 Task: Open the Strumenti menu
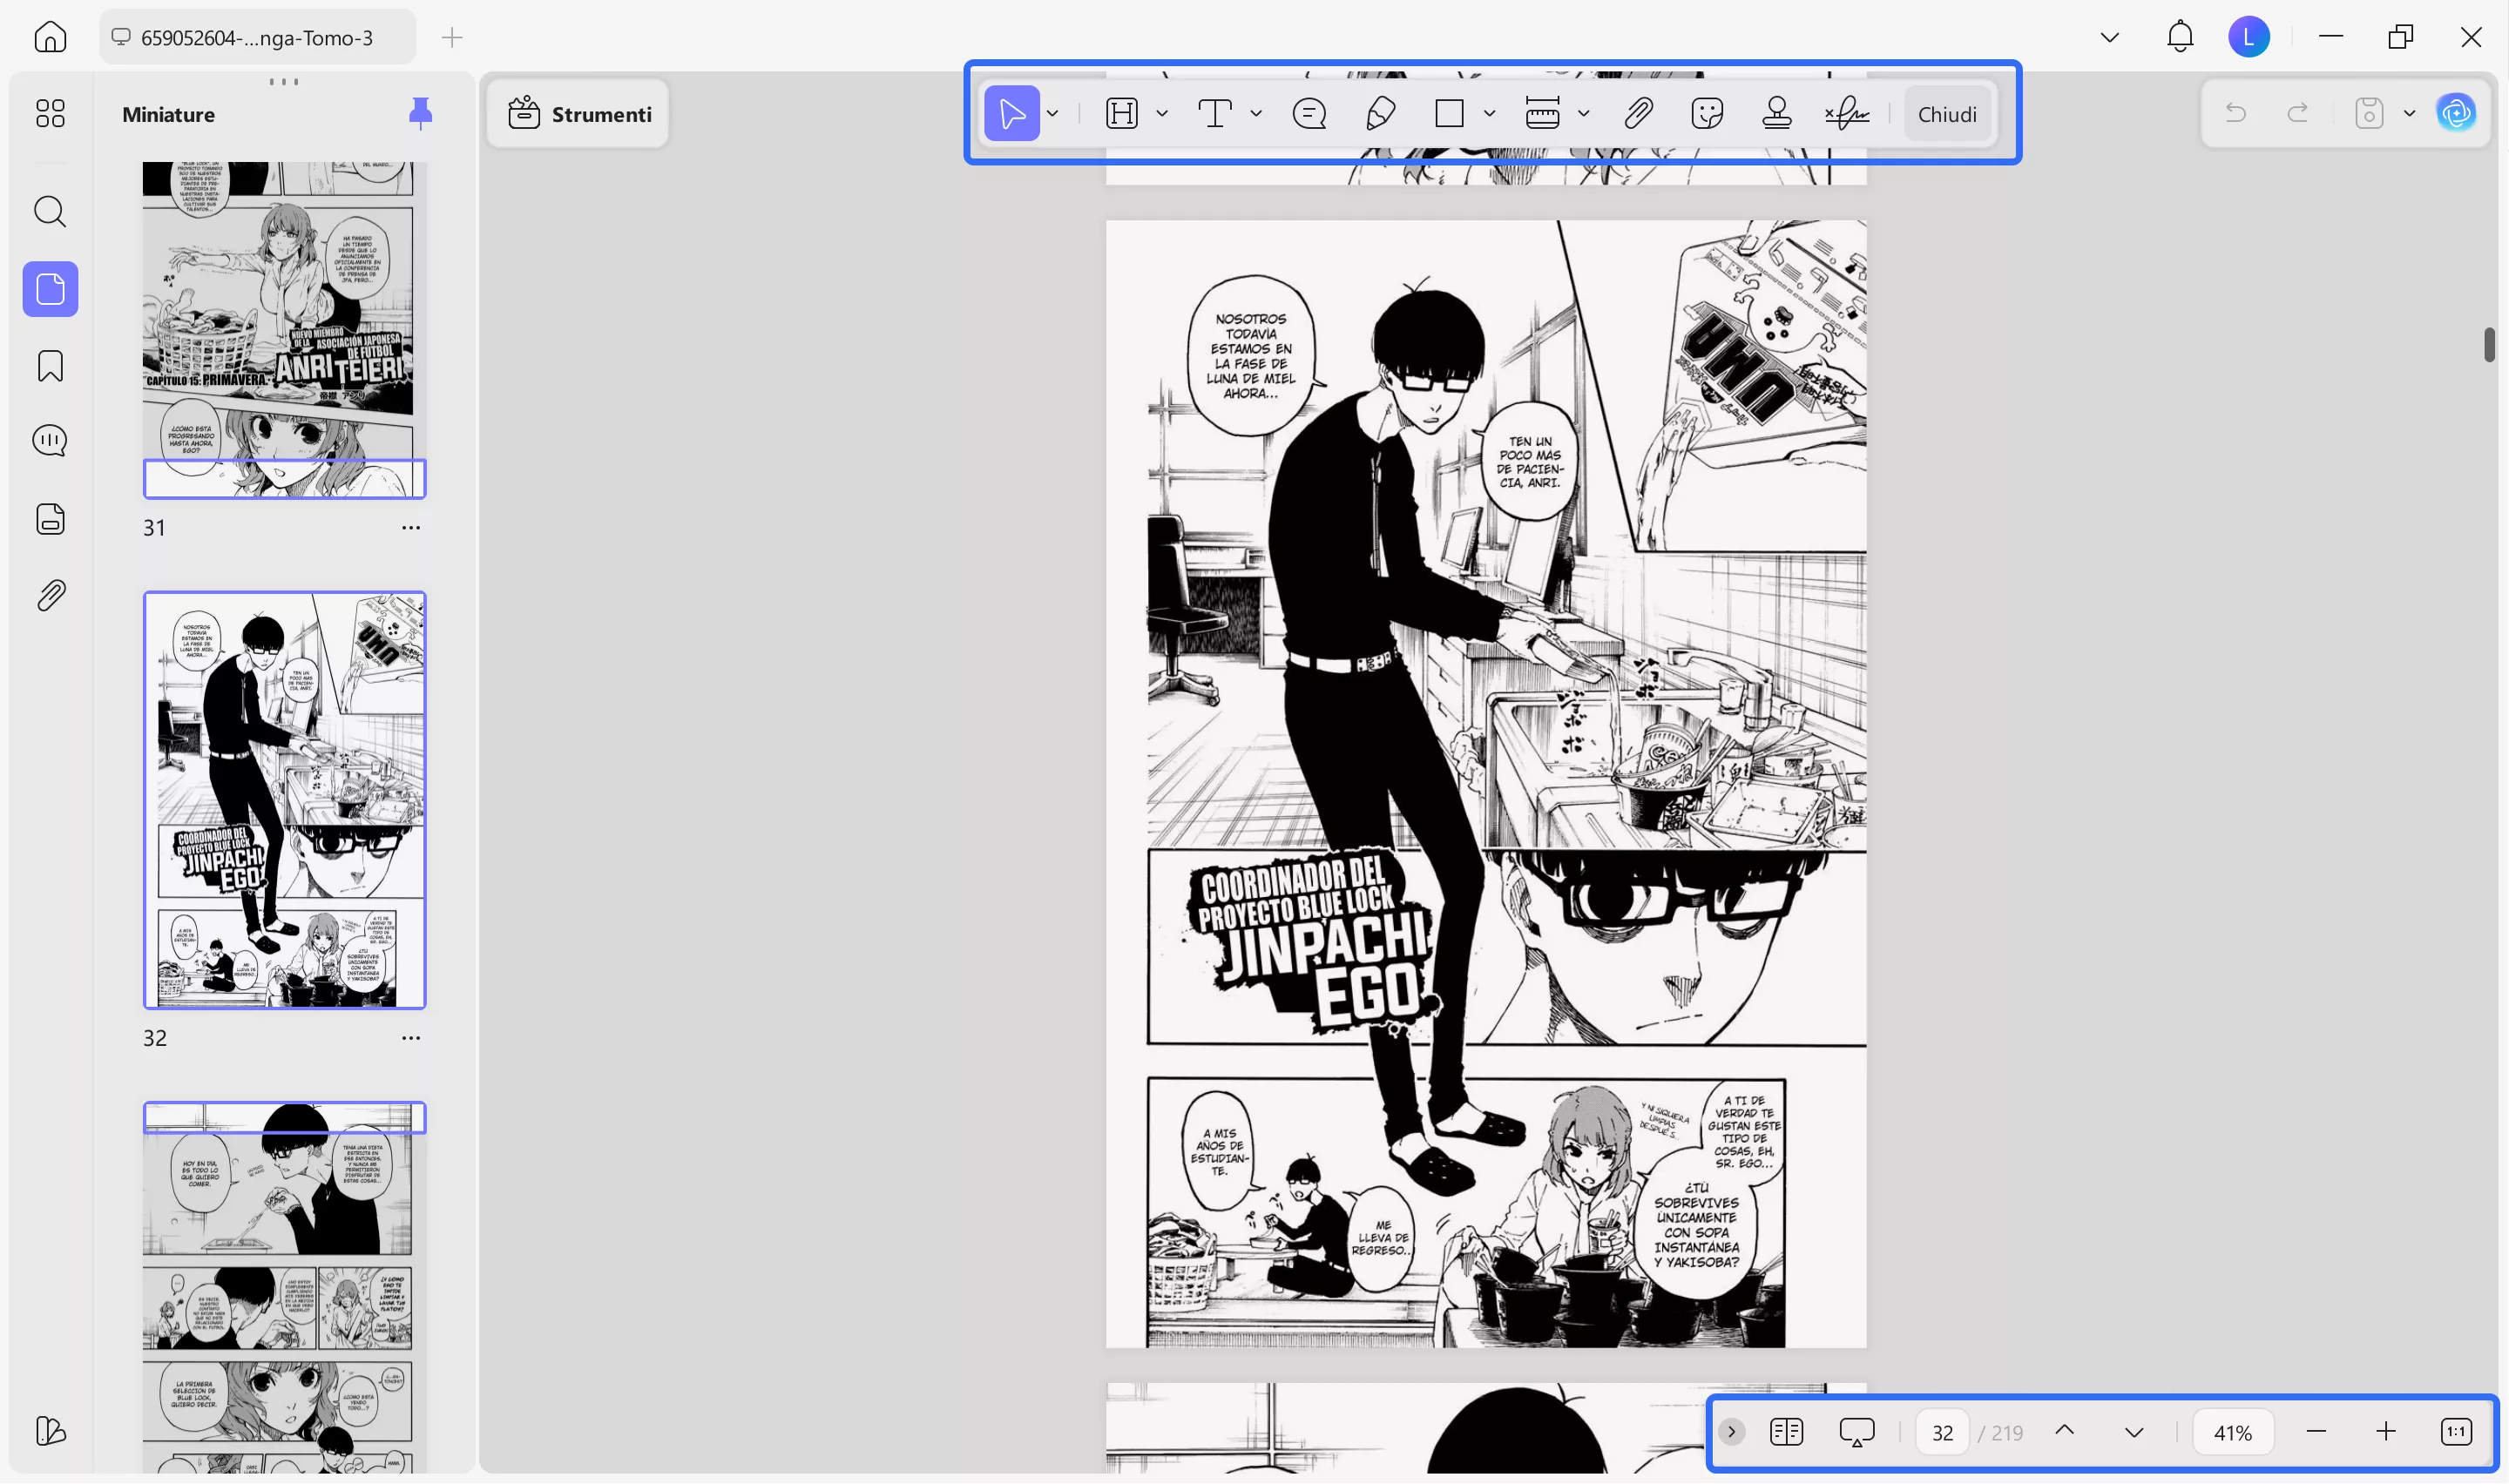point(579,114)
